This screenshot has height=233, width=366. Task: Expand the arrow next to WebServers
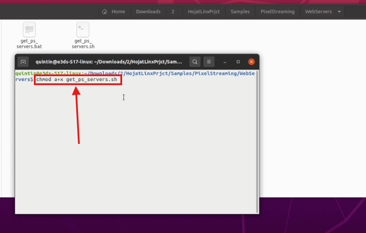coord(339,12)
